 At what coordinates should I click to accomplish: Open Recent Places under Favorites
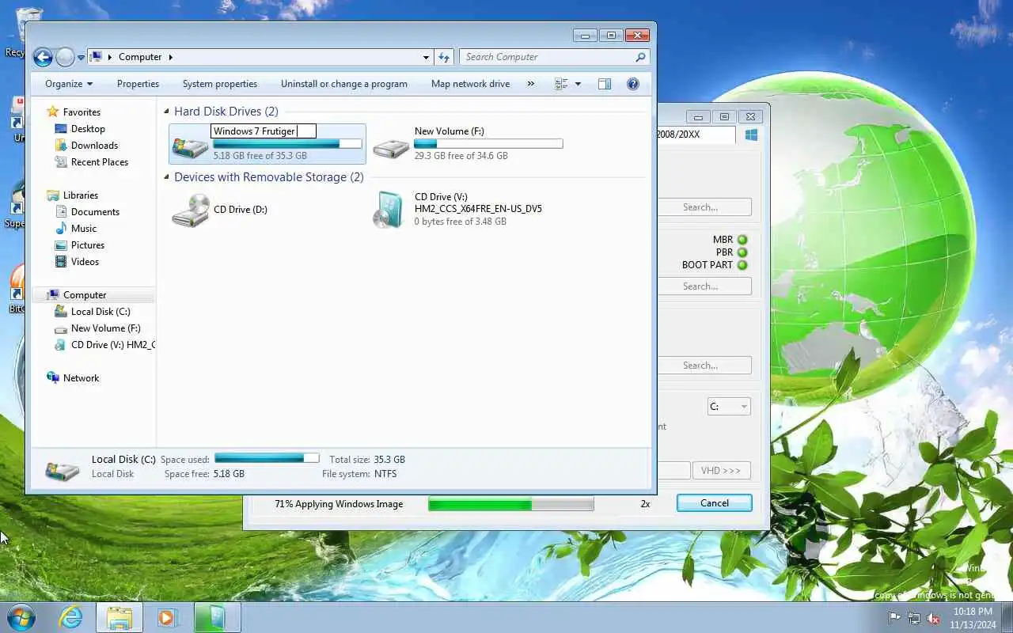[99, 162]
